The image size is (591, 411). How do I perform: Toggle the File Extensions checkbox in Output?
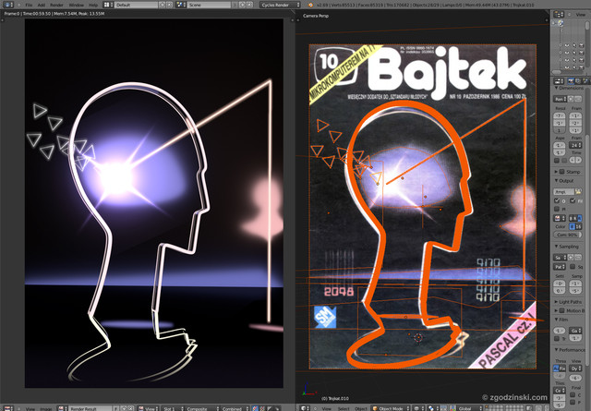tap(573, 200)
